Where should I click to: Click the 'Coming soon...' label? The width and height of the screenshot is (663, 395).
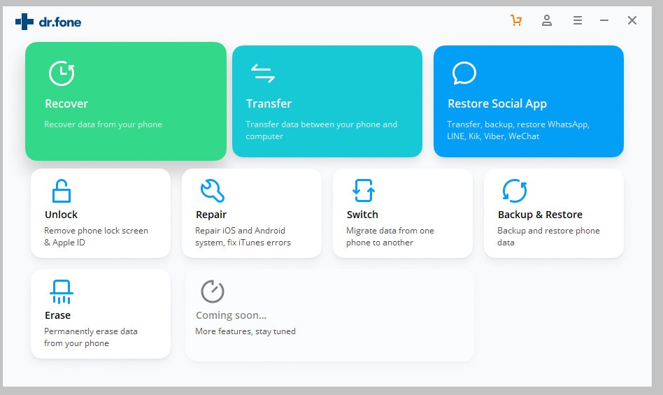pos(231,315)
